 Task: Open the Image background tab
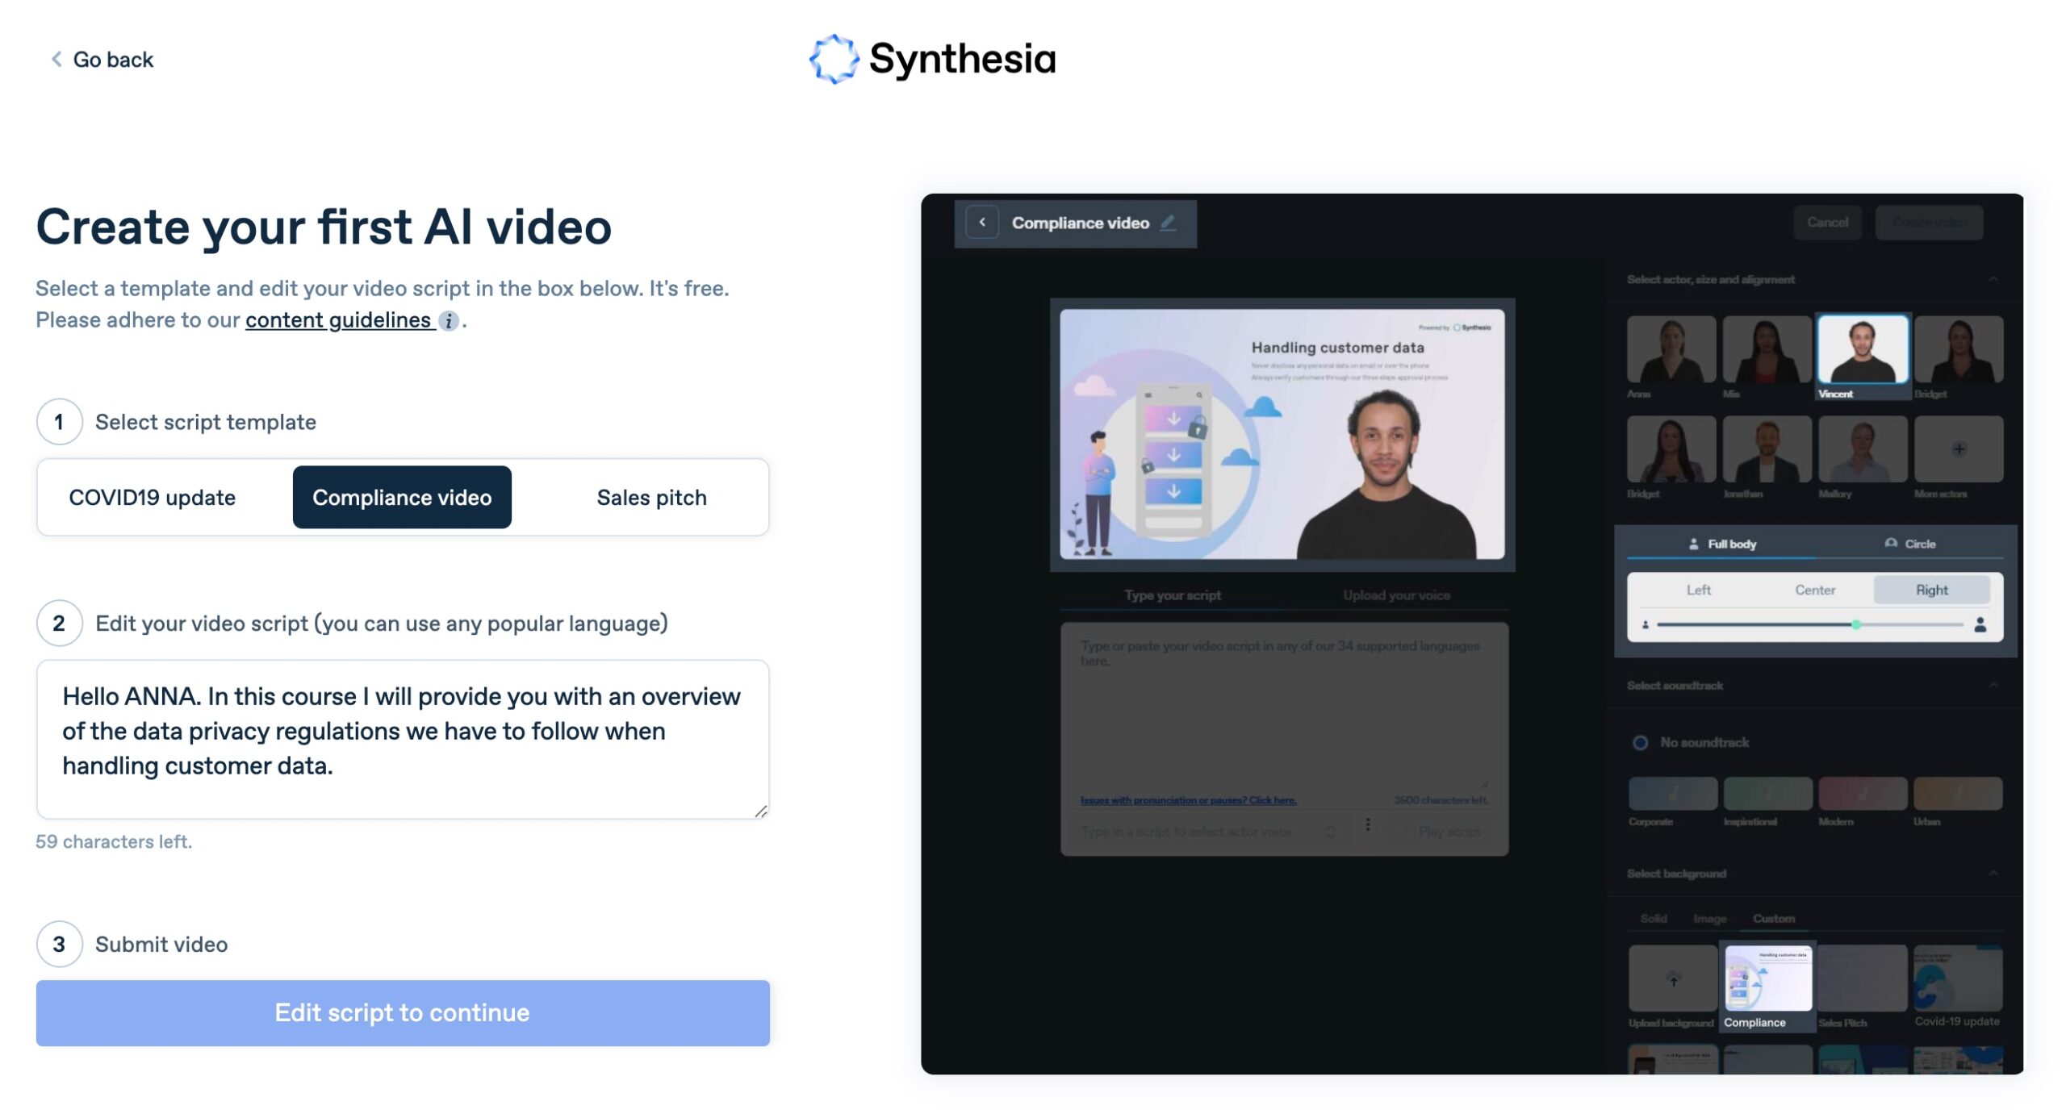click(1710, 918)
